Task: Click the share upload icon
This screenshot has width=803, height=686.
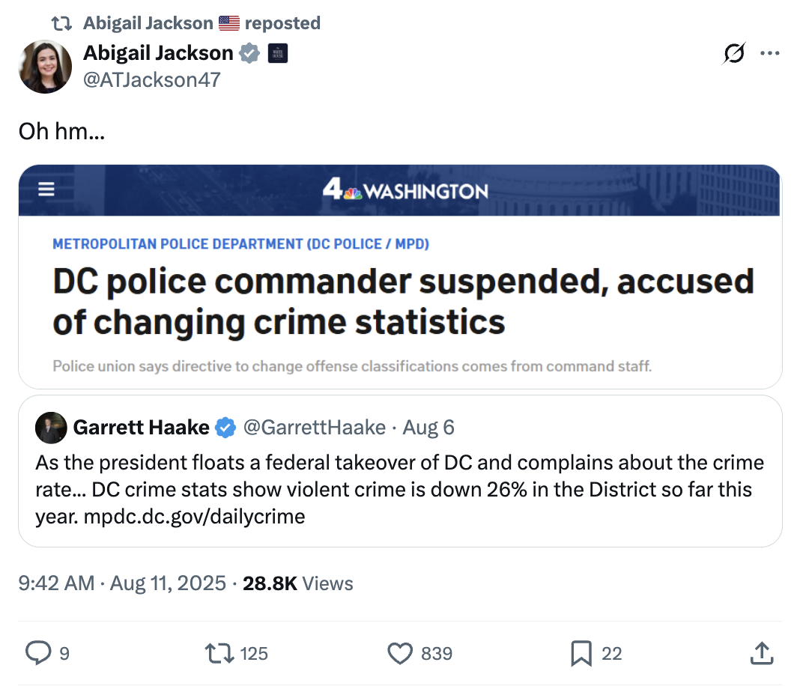Action: point(761,654)
